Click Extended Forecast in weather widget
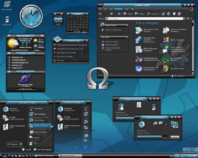The width and height of the screenshot is (198, 158). (x=19, y=50)
